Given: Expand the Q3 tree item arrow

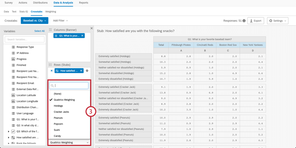Looking at the screenshot, I should click(x=8, y=132).
